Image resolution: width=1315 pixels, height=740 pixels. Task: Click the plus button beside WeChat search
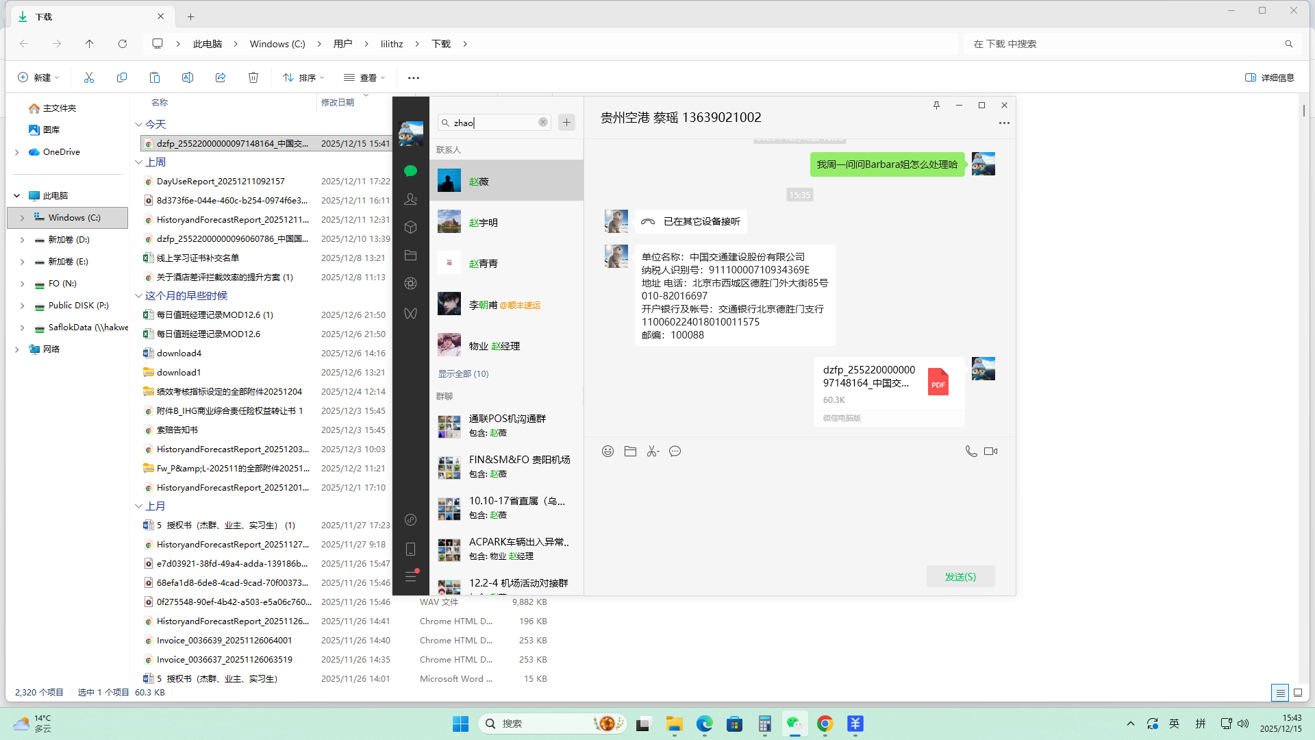click(566, 123)
